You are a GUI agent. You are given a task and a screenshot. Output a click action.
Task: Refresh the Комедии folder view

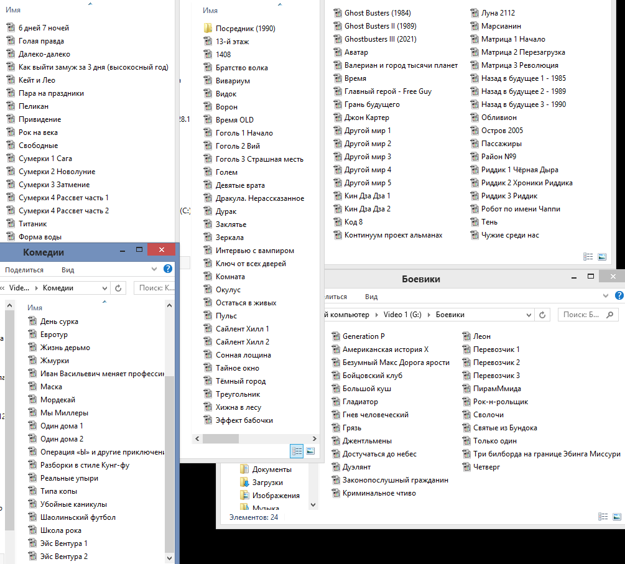point(118,288)
